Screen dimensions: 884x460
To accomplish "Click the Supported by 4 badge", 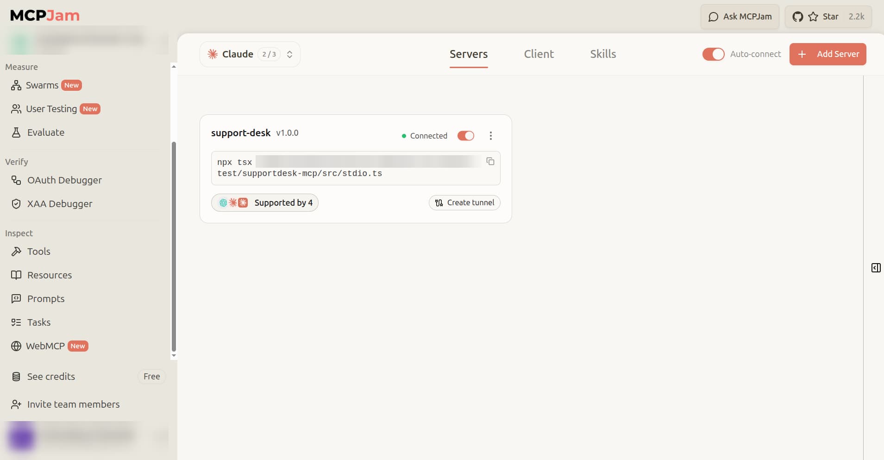I will (x=265, y=203).
